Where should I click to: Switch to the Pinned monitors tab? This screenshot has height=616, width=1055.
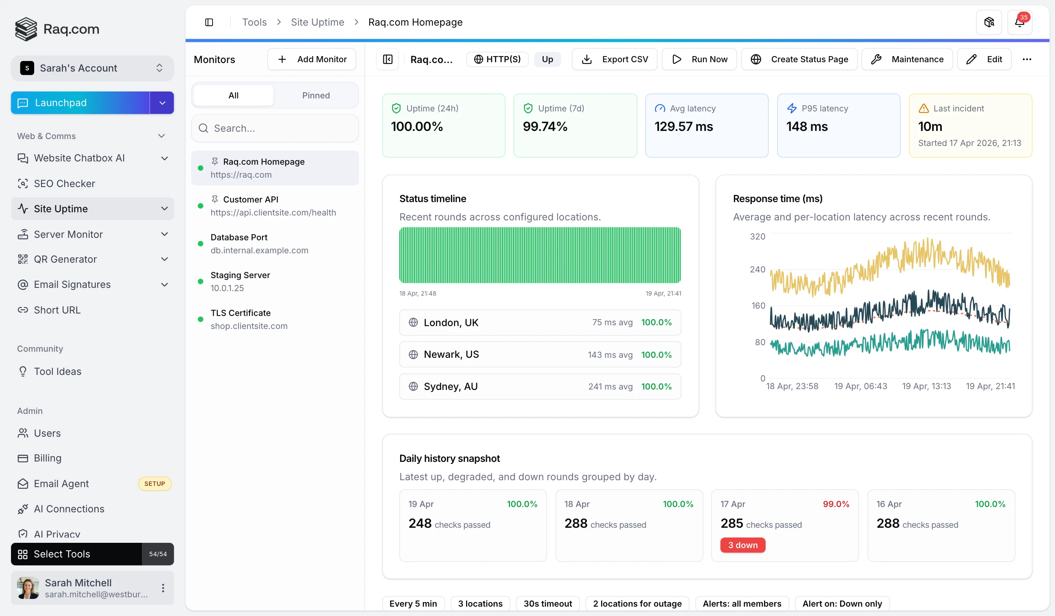(x=316, y=95)
